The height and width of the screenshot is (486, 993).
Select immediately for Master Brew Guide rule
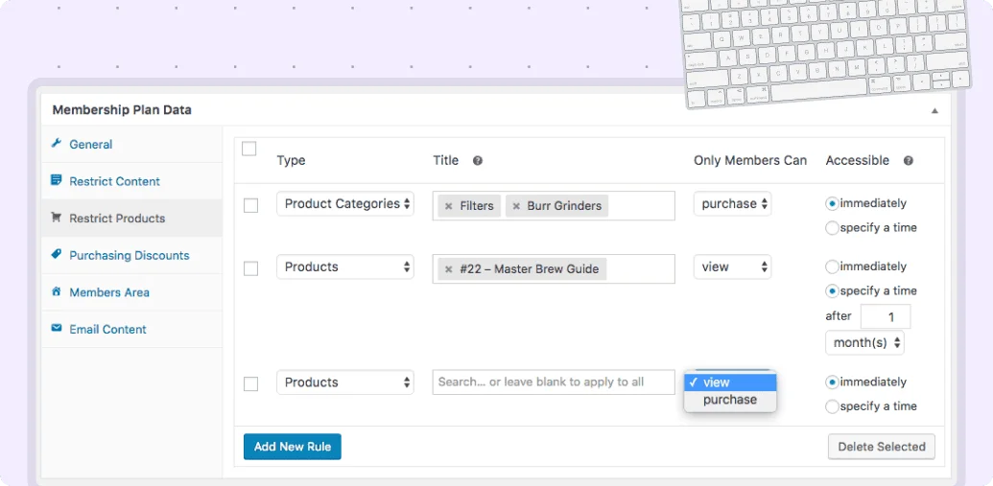point(832,266)
